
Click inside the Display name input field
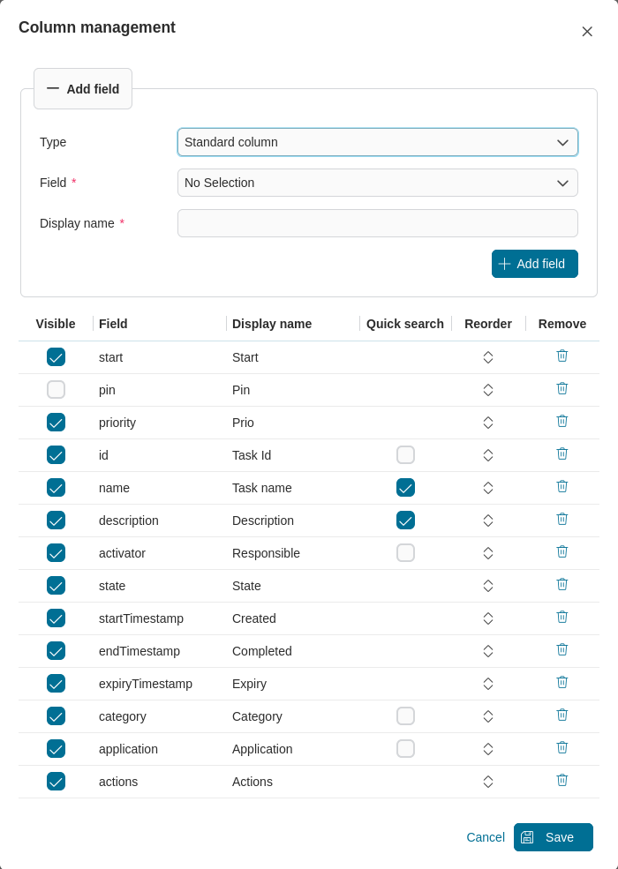click(x=377, y=223)
